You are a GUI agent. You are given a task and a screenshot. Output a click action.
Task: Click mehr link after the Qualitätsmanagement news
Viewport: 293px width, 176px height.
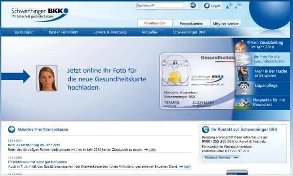pos(188,166)
